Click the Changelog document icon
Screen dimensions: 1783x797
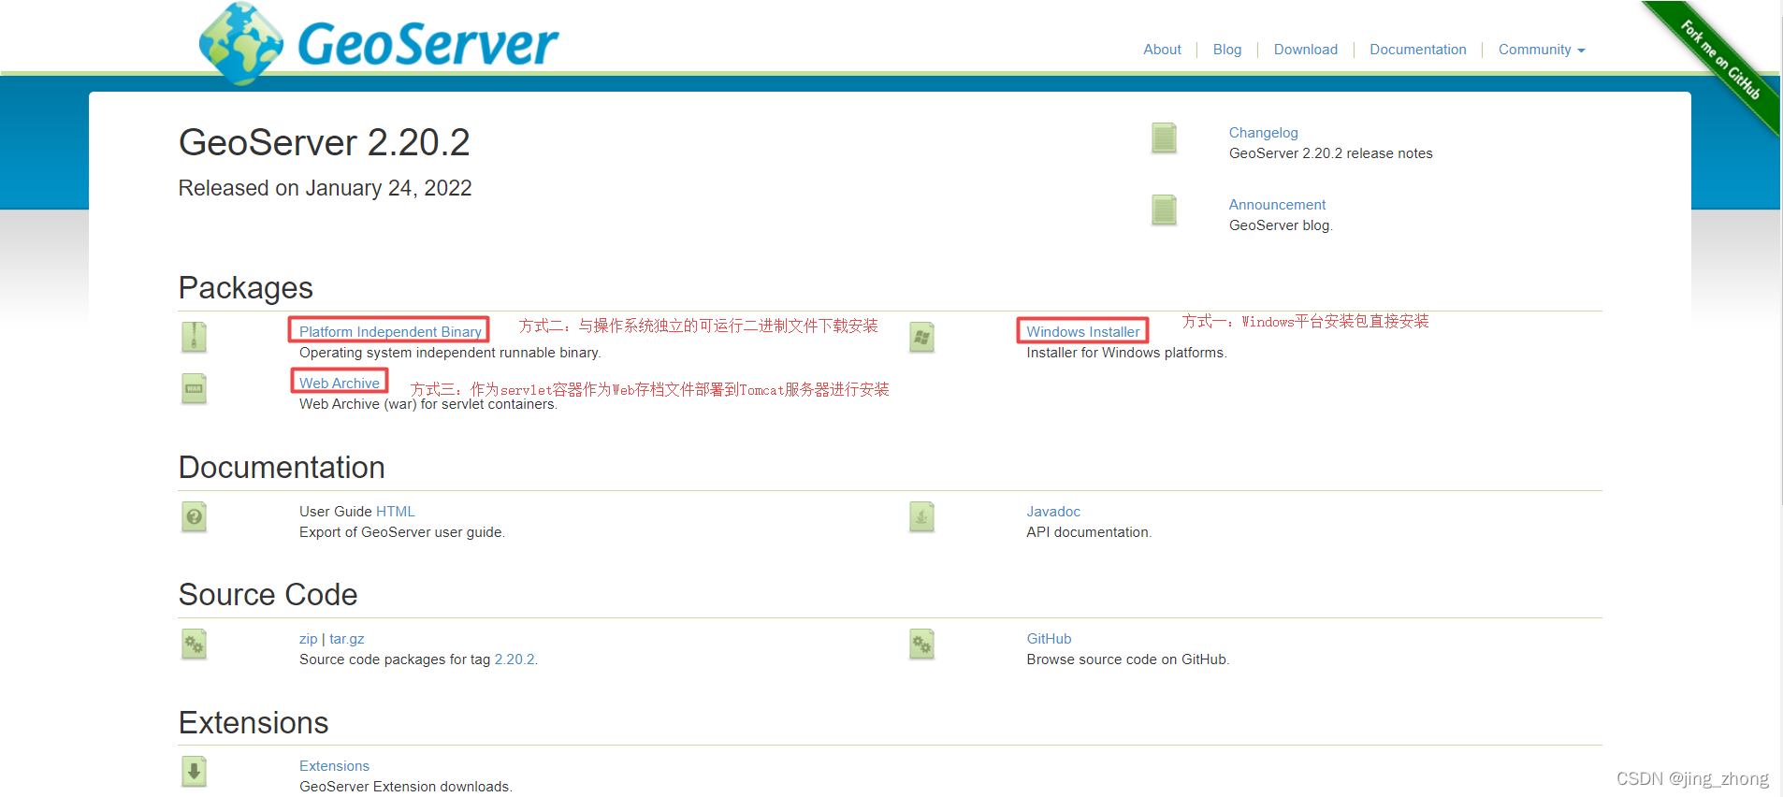coord(1164,138)
